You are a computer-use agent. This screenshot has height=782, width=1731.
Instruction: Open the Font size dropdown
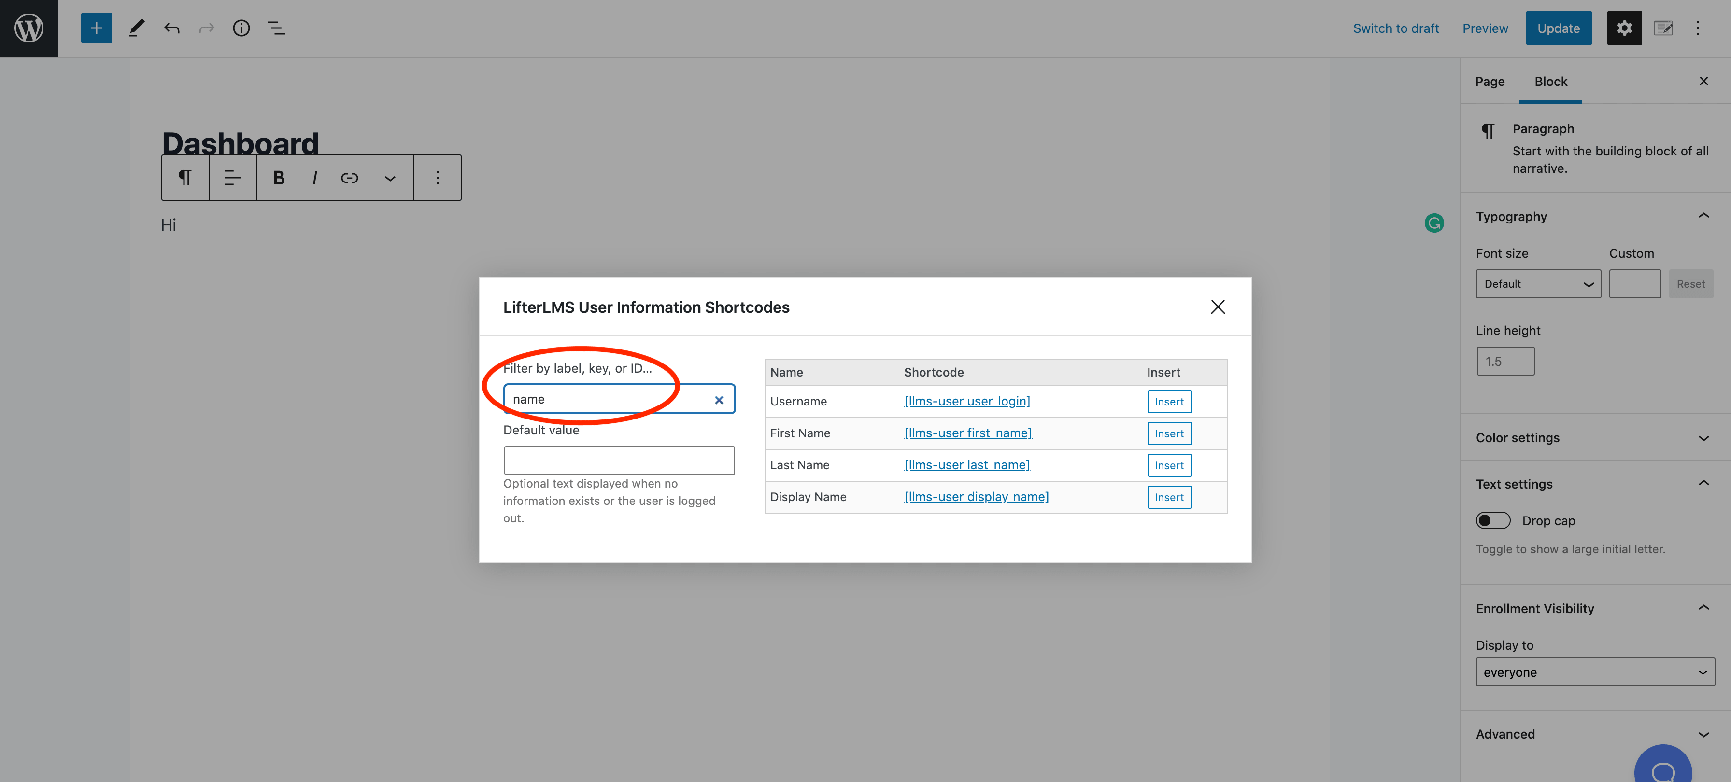click(x=1538, y=284)
